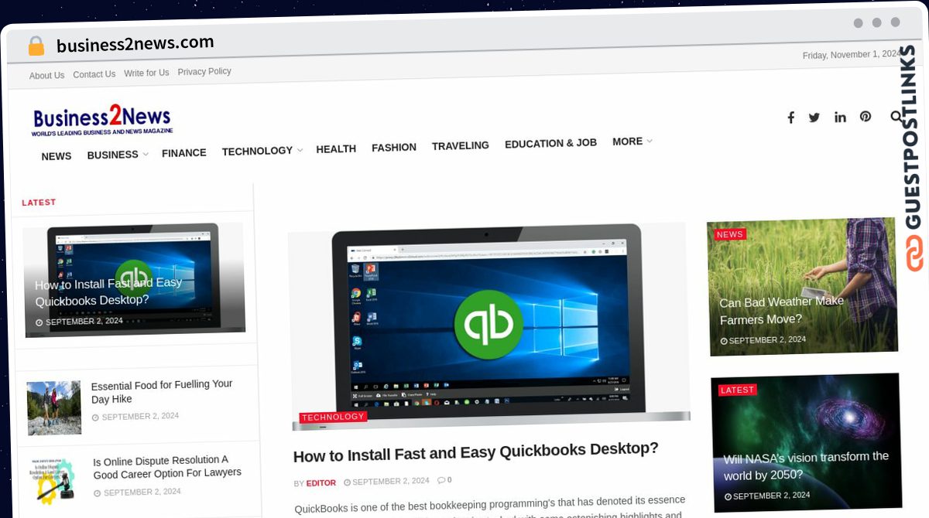Click the News tag on the farmer image
The width and height of the screenshot is (929, 518).
[x=730, y=234]
